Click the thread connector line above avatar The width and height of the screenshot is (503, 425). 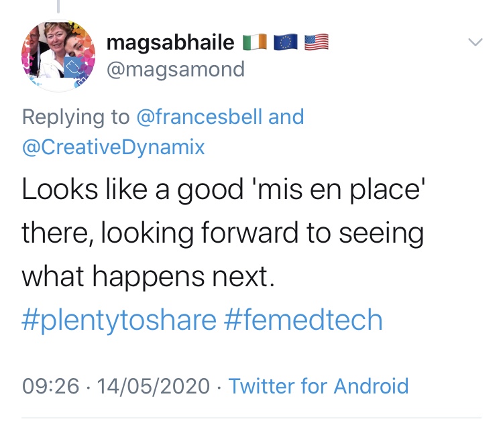tap(58, 6)
